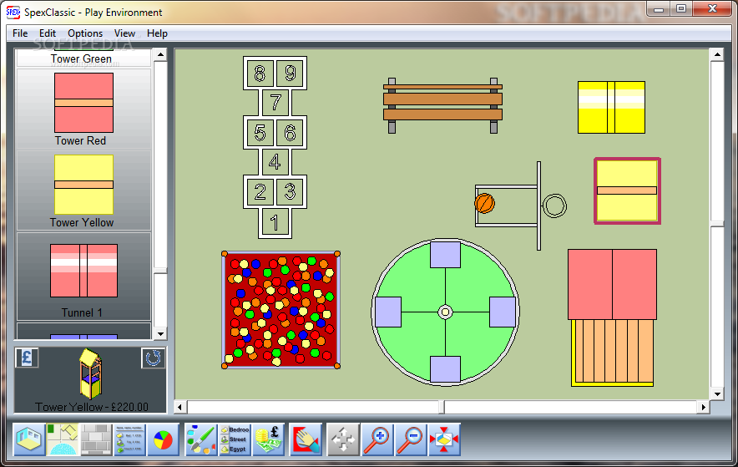Image resolution: width=738 pixels, height=467 pixels.
Task: Select the red ball pit on the canvas
Action: pyautogui.click(x=281, y=310)
